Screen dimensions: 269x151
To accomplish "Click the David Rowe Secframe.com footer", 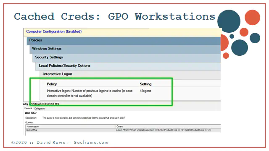I will point(60,143).
